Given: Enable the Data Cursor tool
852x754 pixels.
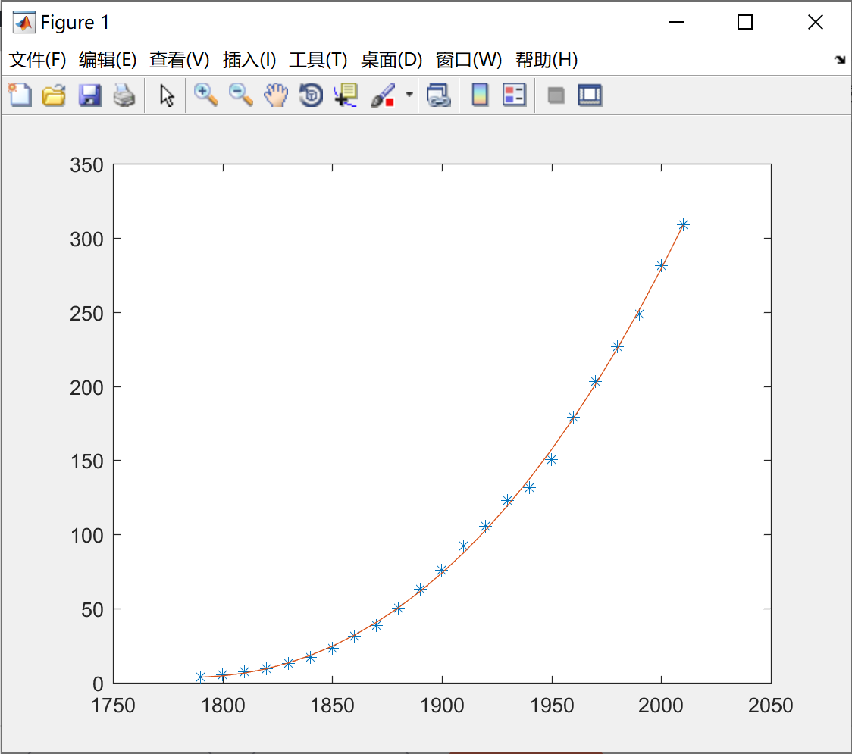Looking at the screenshot, I should click(346, 95).
